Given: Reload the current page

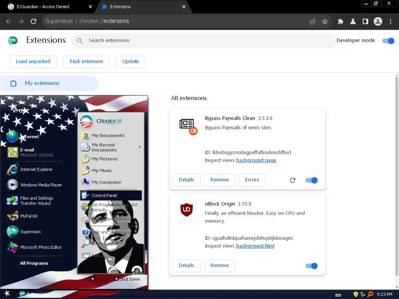Looking at the screenshot, I should coord(34,21).
